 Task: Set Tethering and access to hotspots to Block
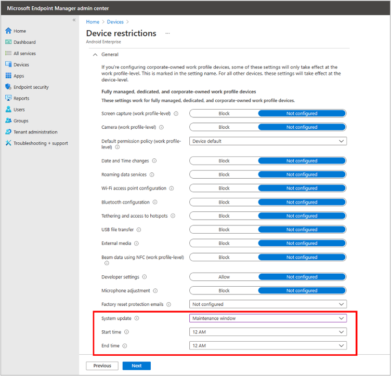coord(224,216)
